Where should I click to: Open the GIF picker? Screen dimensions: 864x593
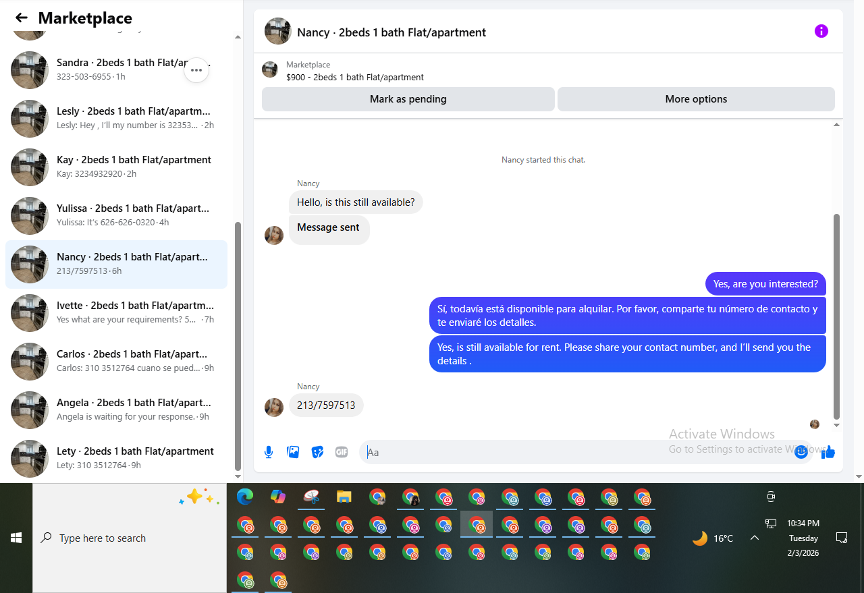click(342, 452)
